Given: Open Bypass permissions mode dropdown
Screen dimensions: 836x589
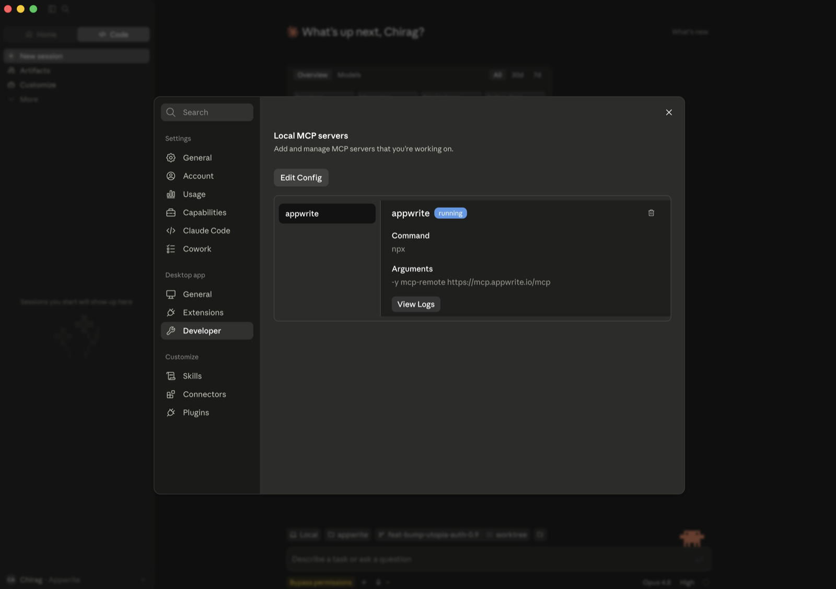Looking at the screenshot, I should (x=321, y=582).
